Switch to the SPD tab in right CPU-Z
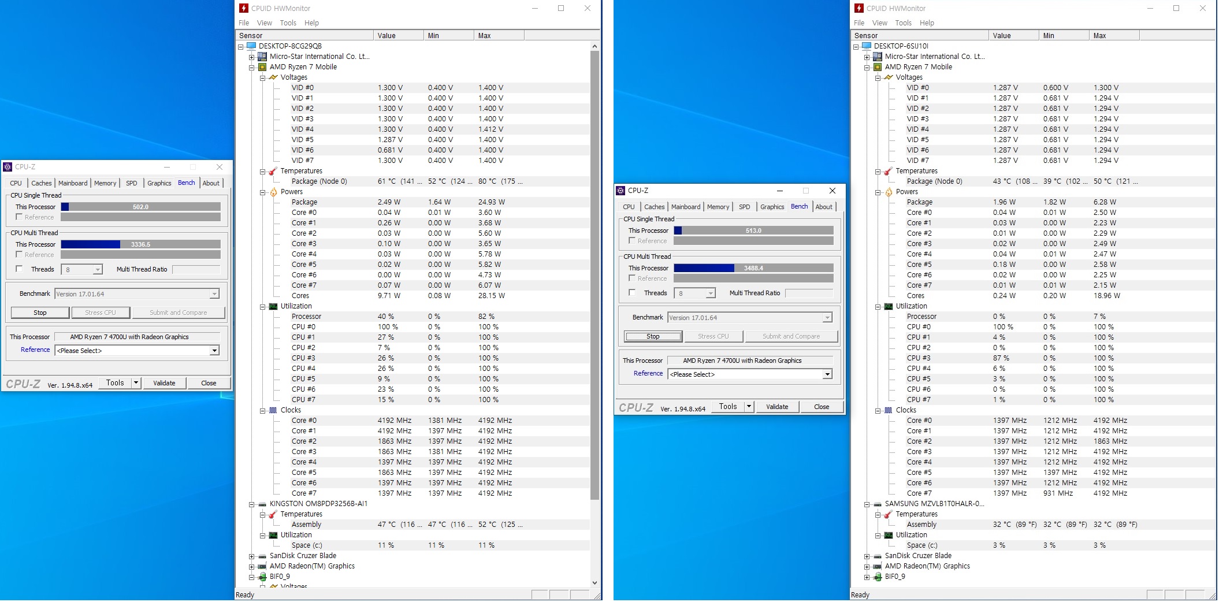Viewport: 1219px width, 602px height. 745,207
